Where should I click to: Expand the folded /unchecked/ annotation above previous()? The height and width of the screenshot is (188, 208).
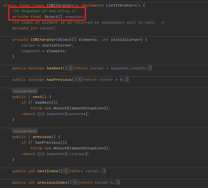pos(25,131)
